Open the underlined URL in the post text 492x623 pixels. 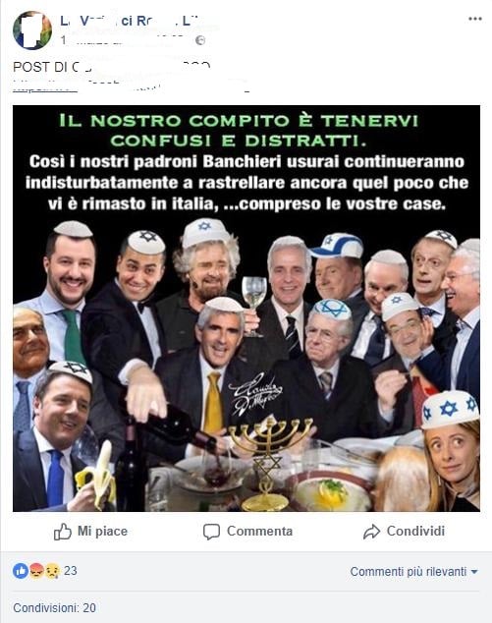coord(131,86)
